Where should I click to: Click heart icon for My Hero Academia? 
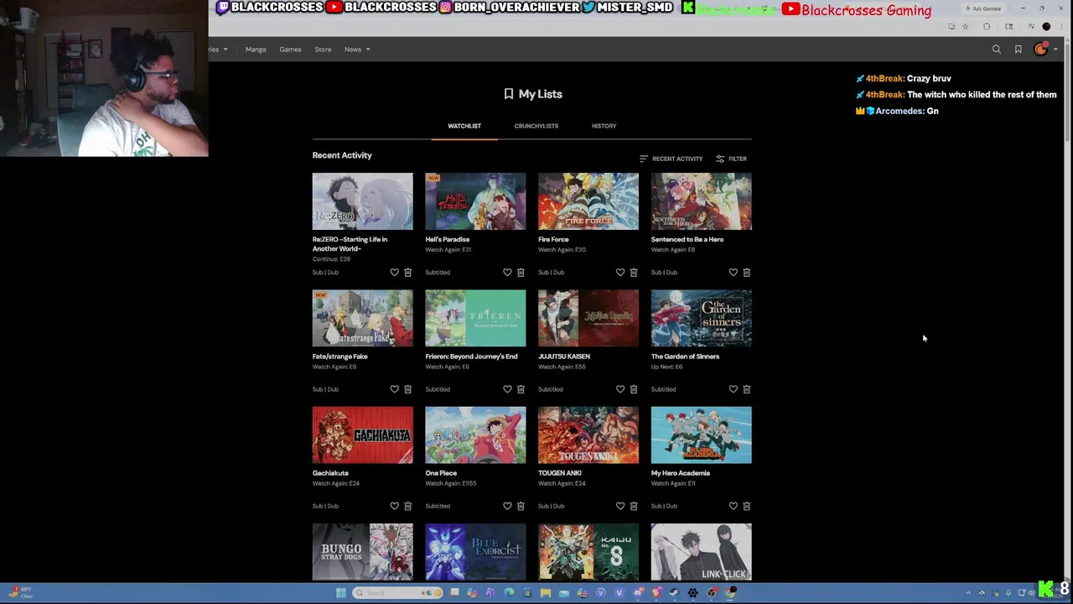[733, 506]
